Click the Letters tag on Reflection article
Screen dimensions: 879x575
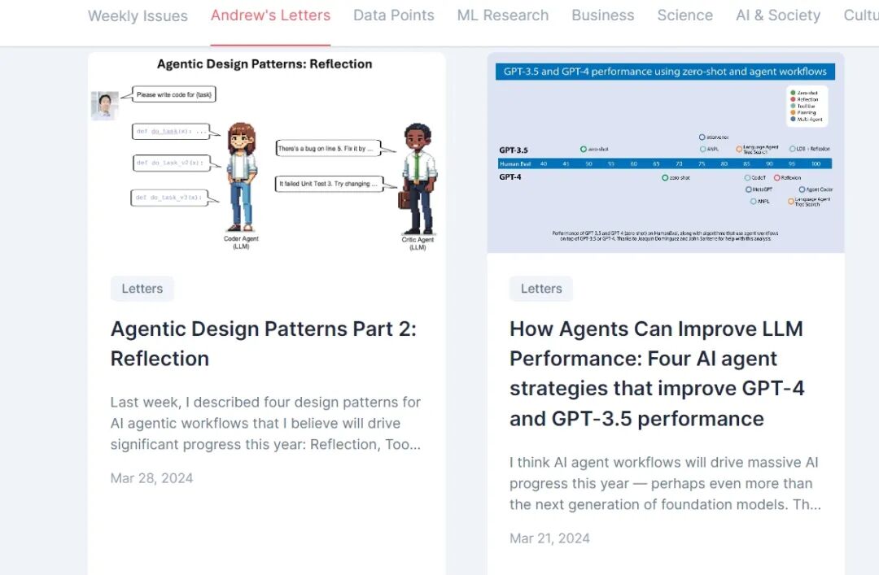click(142, 289)
